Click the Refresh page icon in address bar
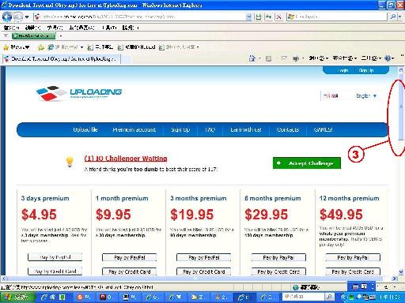 click(269, 17)
